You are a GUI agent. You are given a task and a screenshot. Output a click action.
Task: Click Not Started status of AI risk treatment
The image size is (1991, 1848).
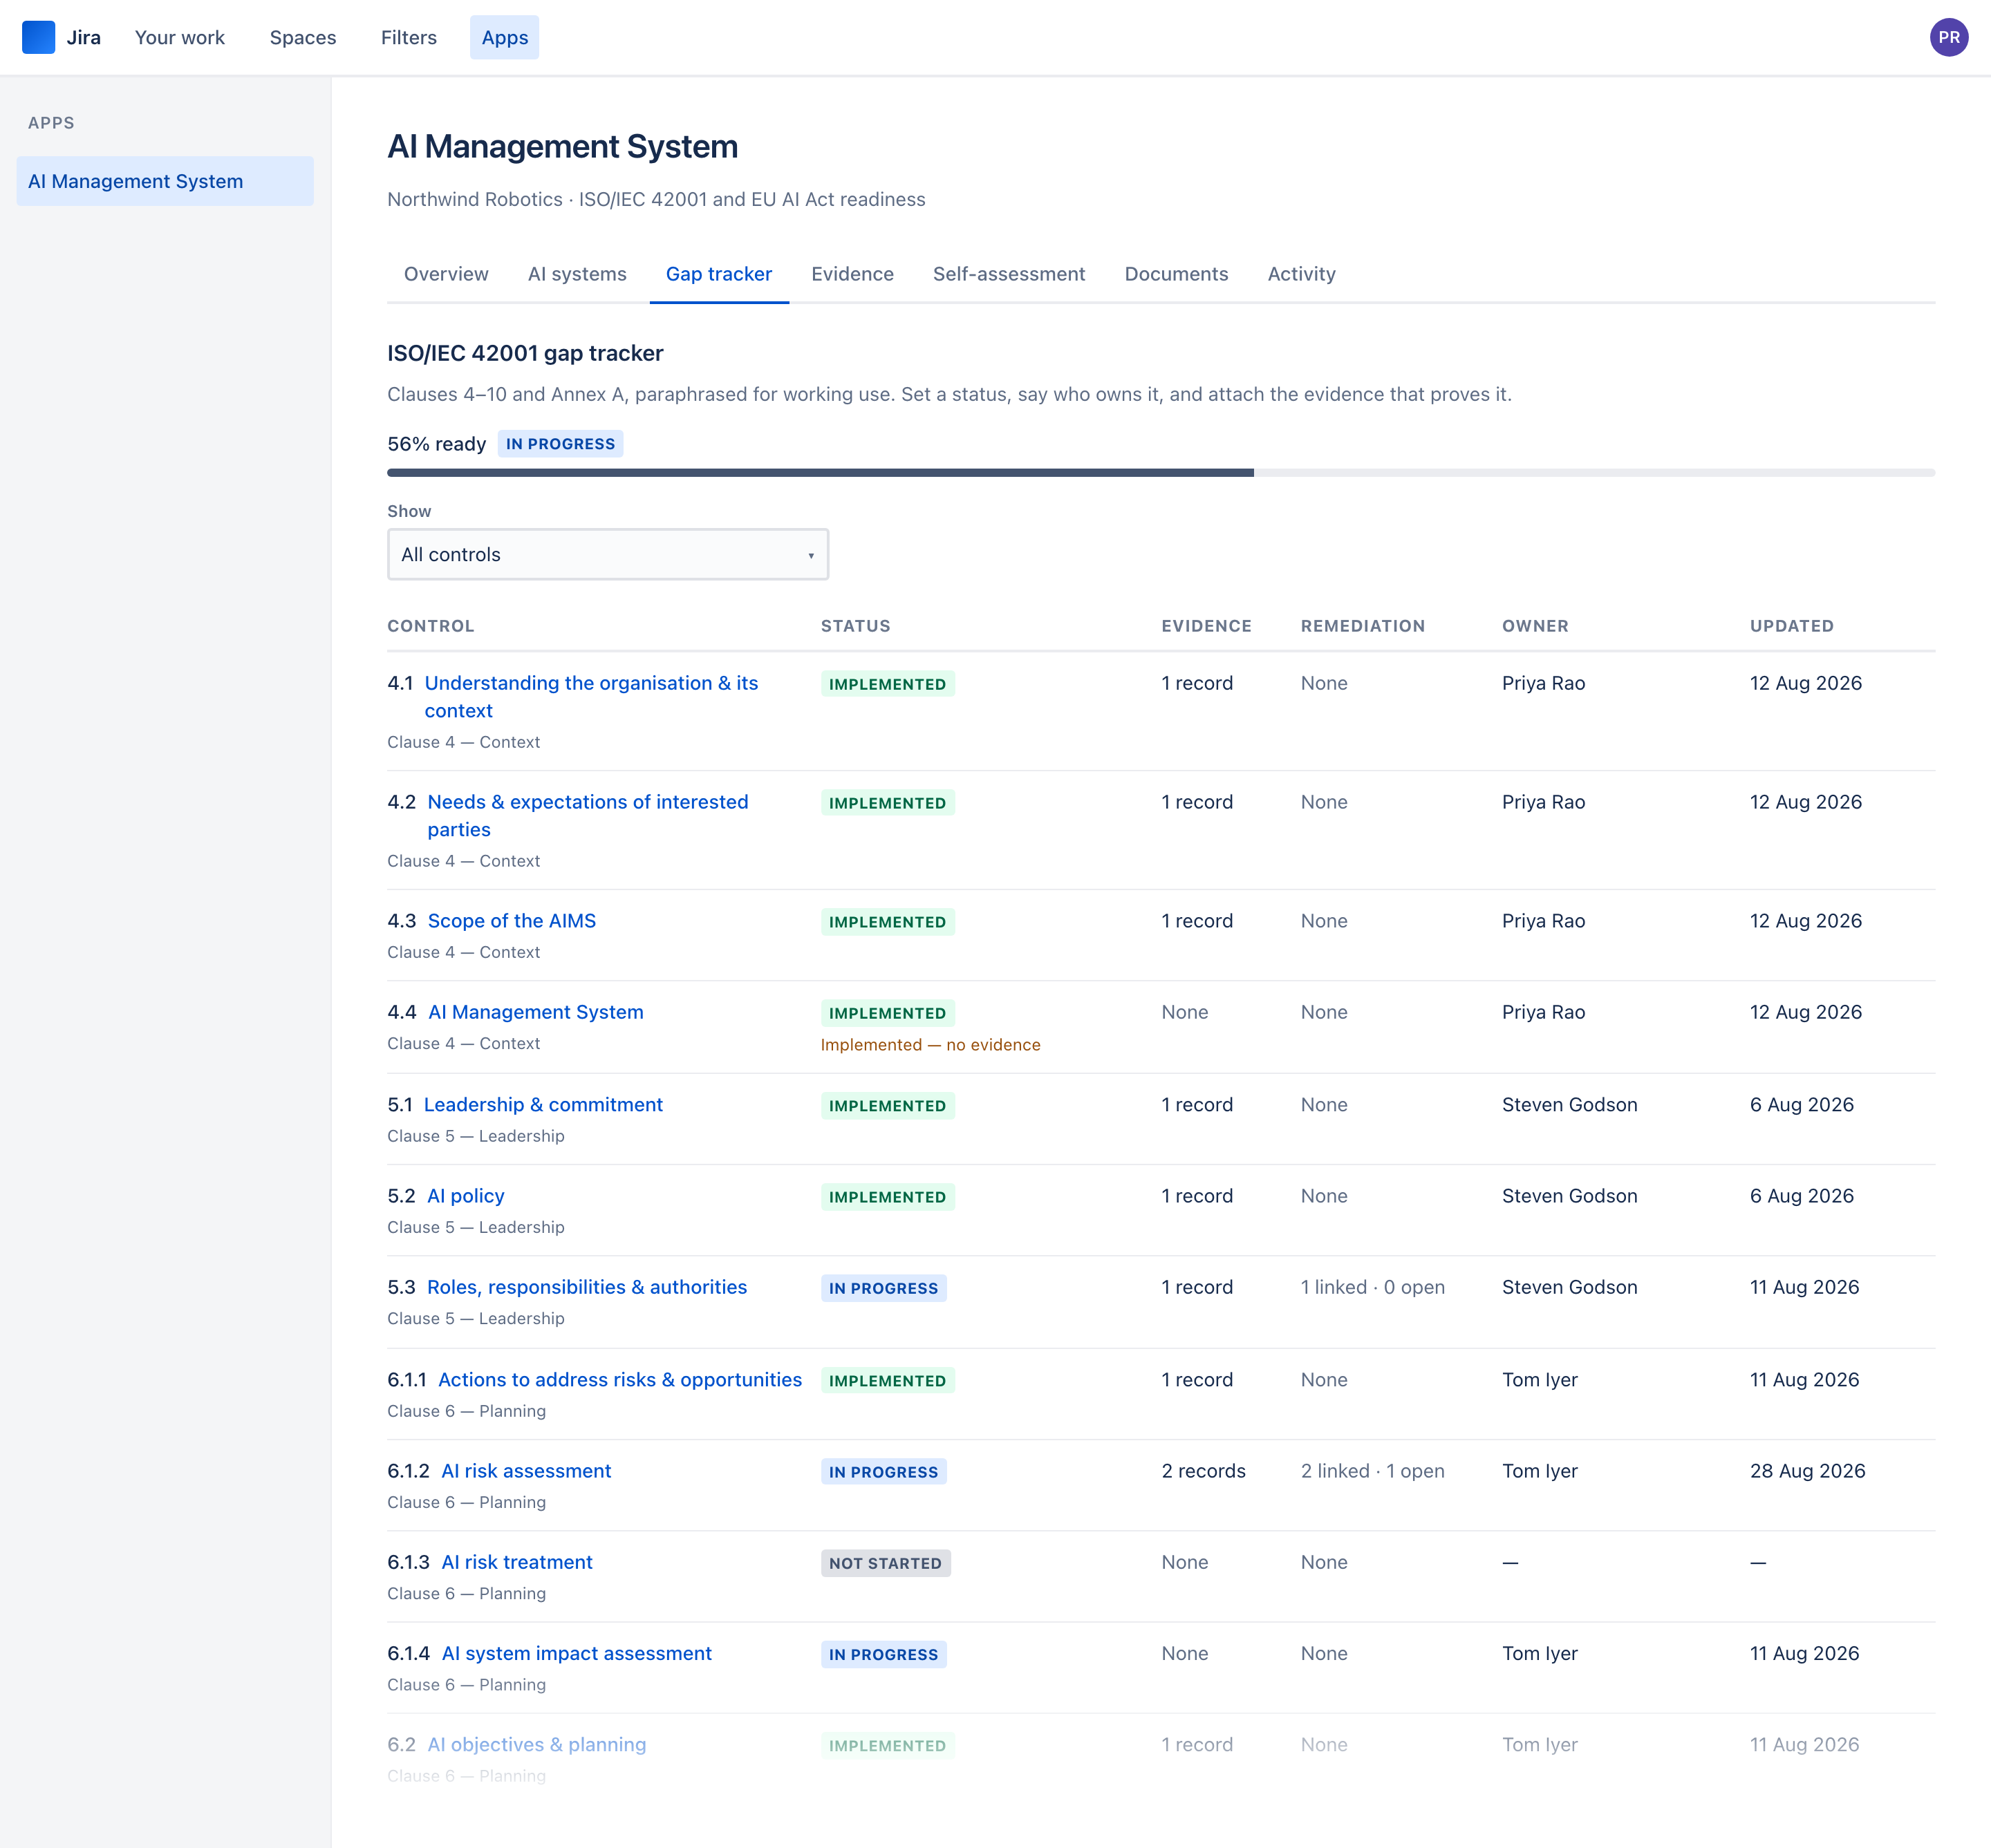click(x=886, y=1563)
